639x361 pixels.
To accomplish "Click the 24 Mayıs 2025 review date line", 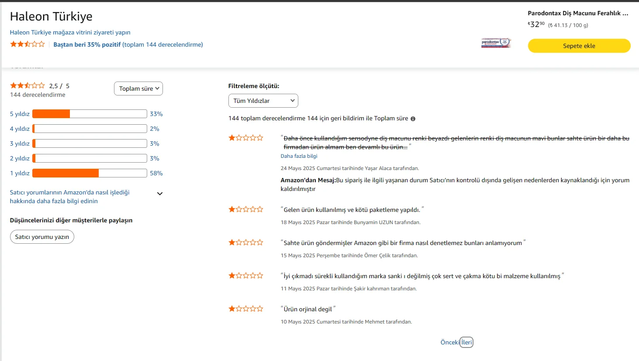I will pyautogui.click(x=350, y=168).
